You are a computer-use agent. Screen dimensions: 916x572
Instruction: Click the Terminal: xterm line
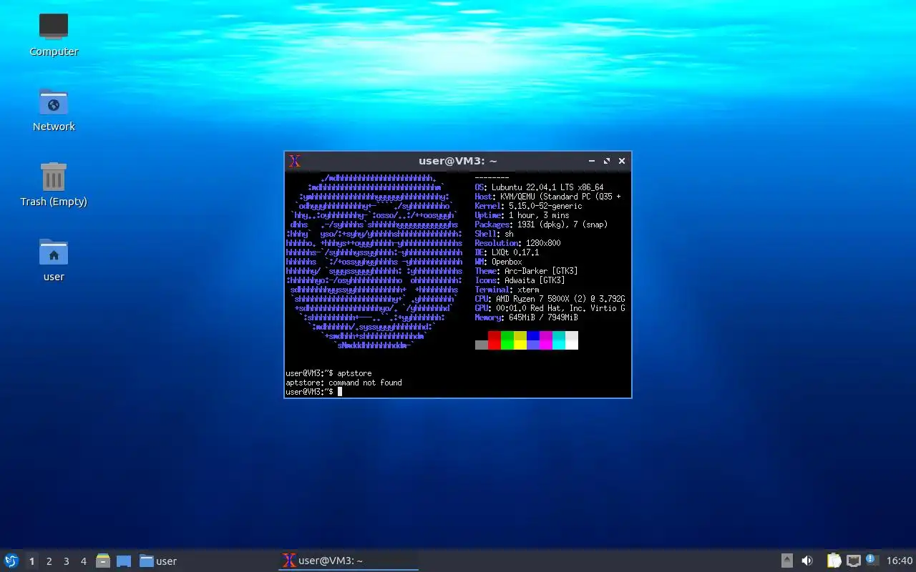pos(507,290)
